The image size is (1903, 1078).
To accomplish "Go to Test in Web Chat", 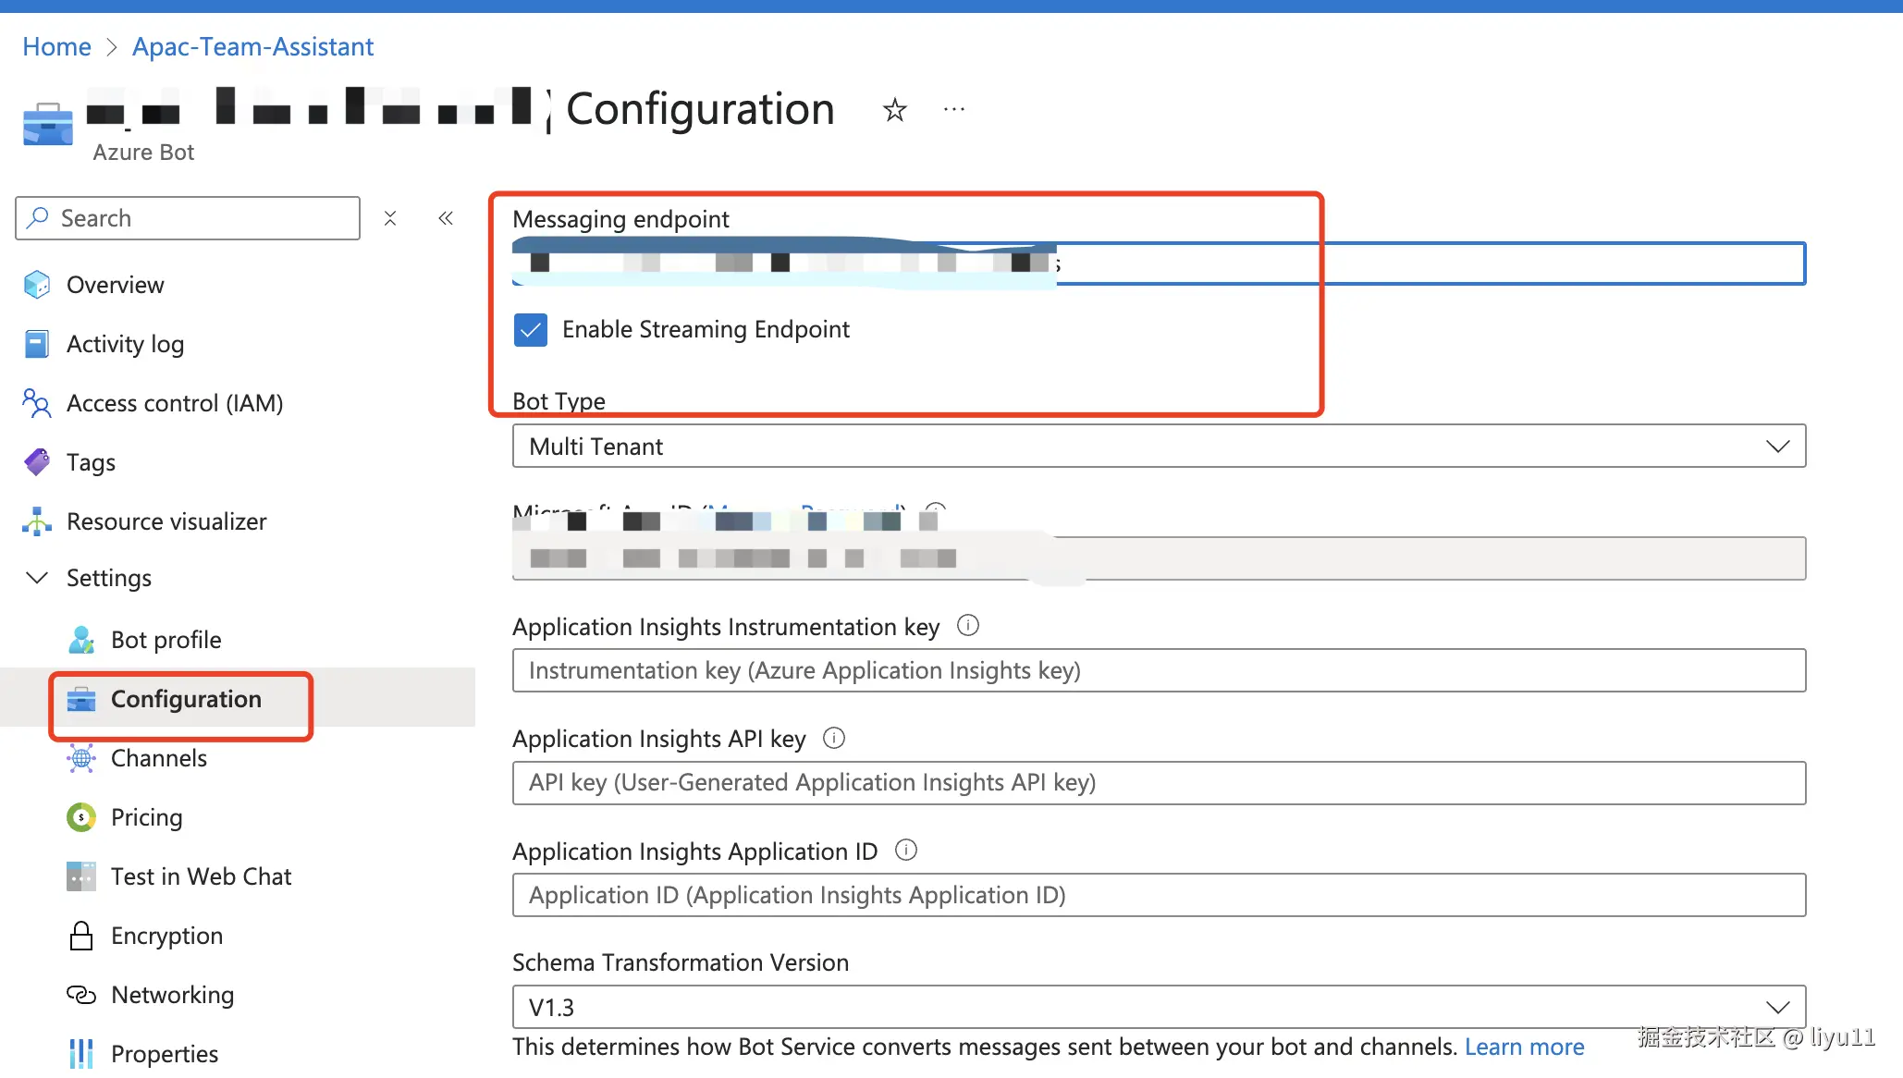I will pos(201,876).
